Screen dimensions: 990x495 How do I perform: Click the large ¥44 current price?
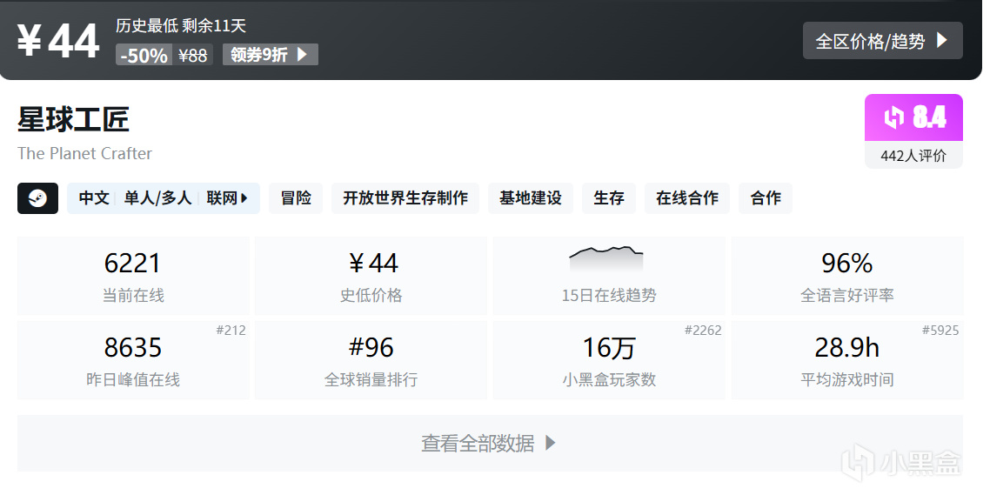click(58, 41)
